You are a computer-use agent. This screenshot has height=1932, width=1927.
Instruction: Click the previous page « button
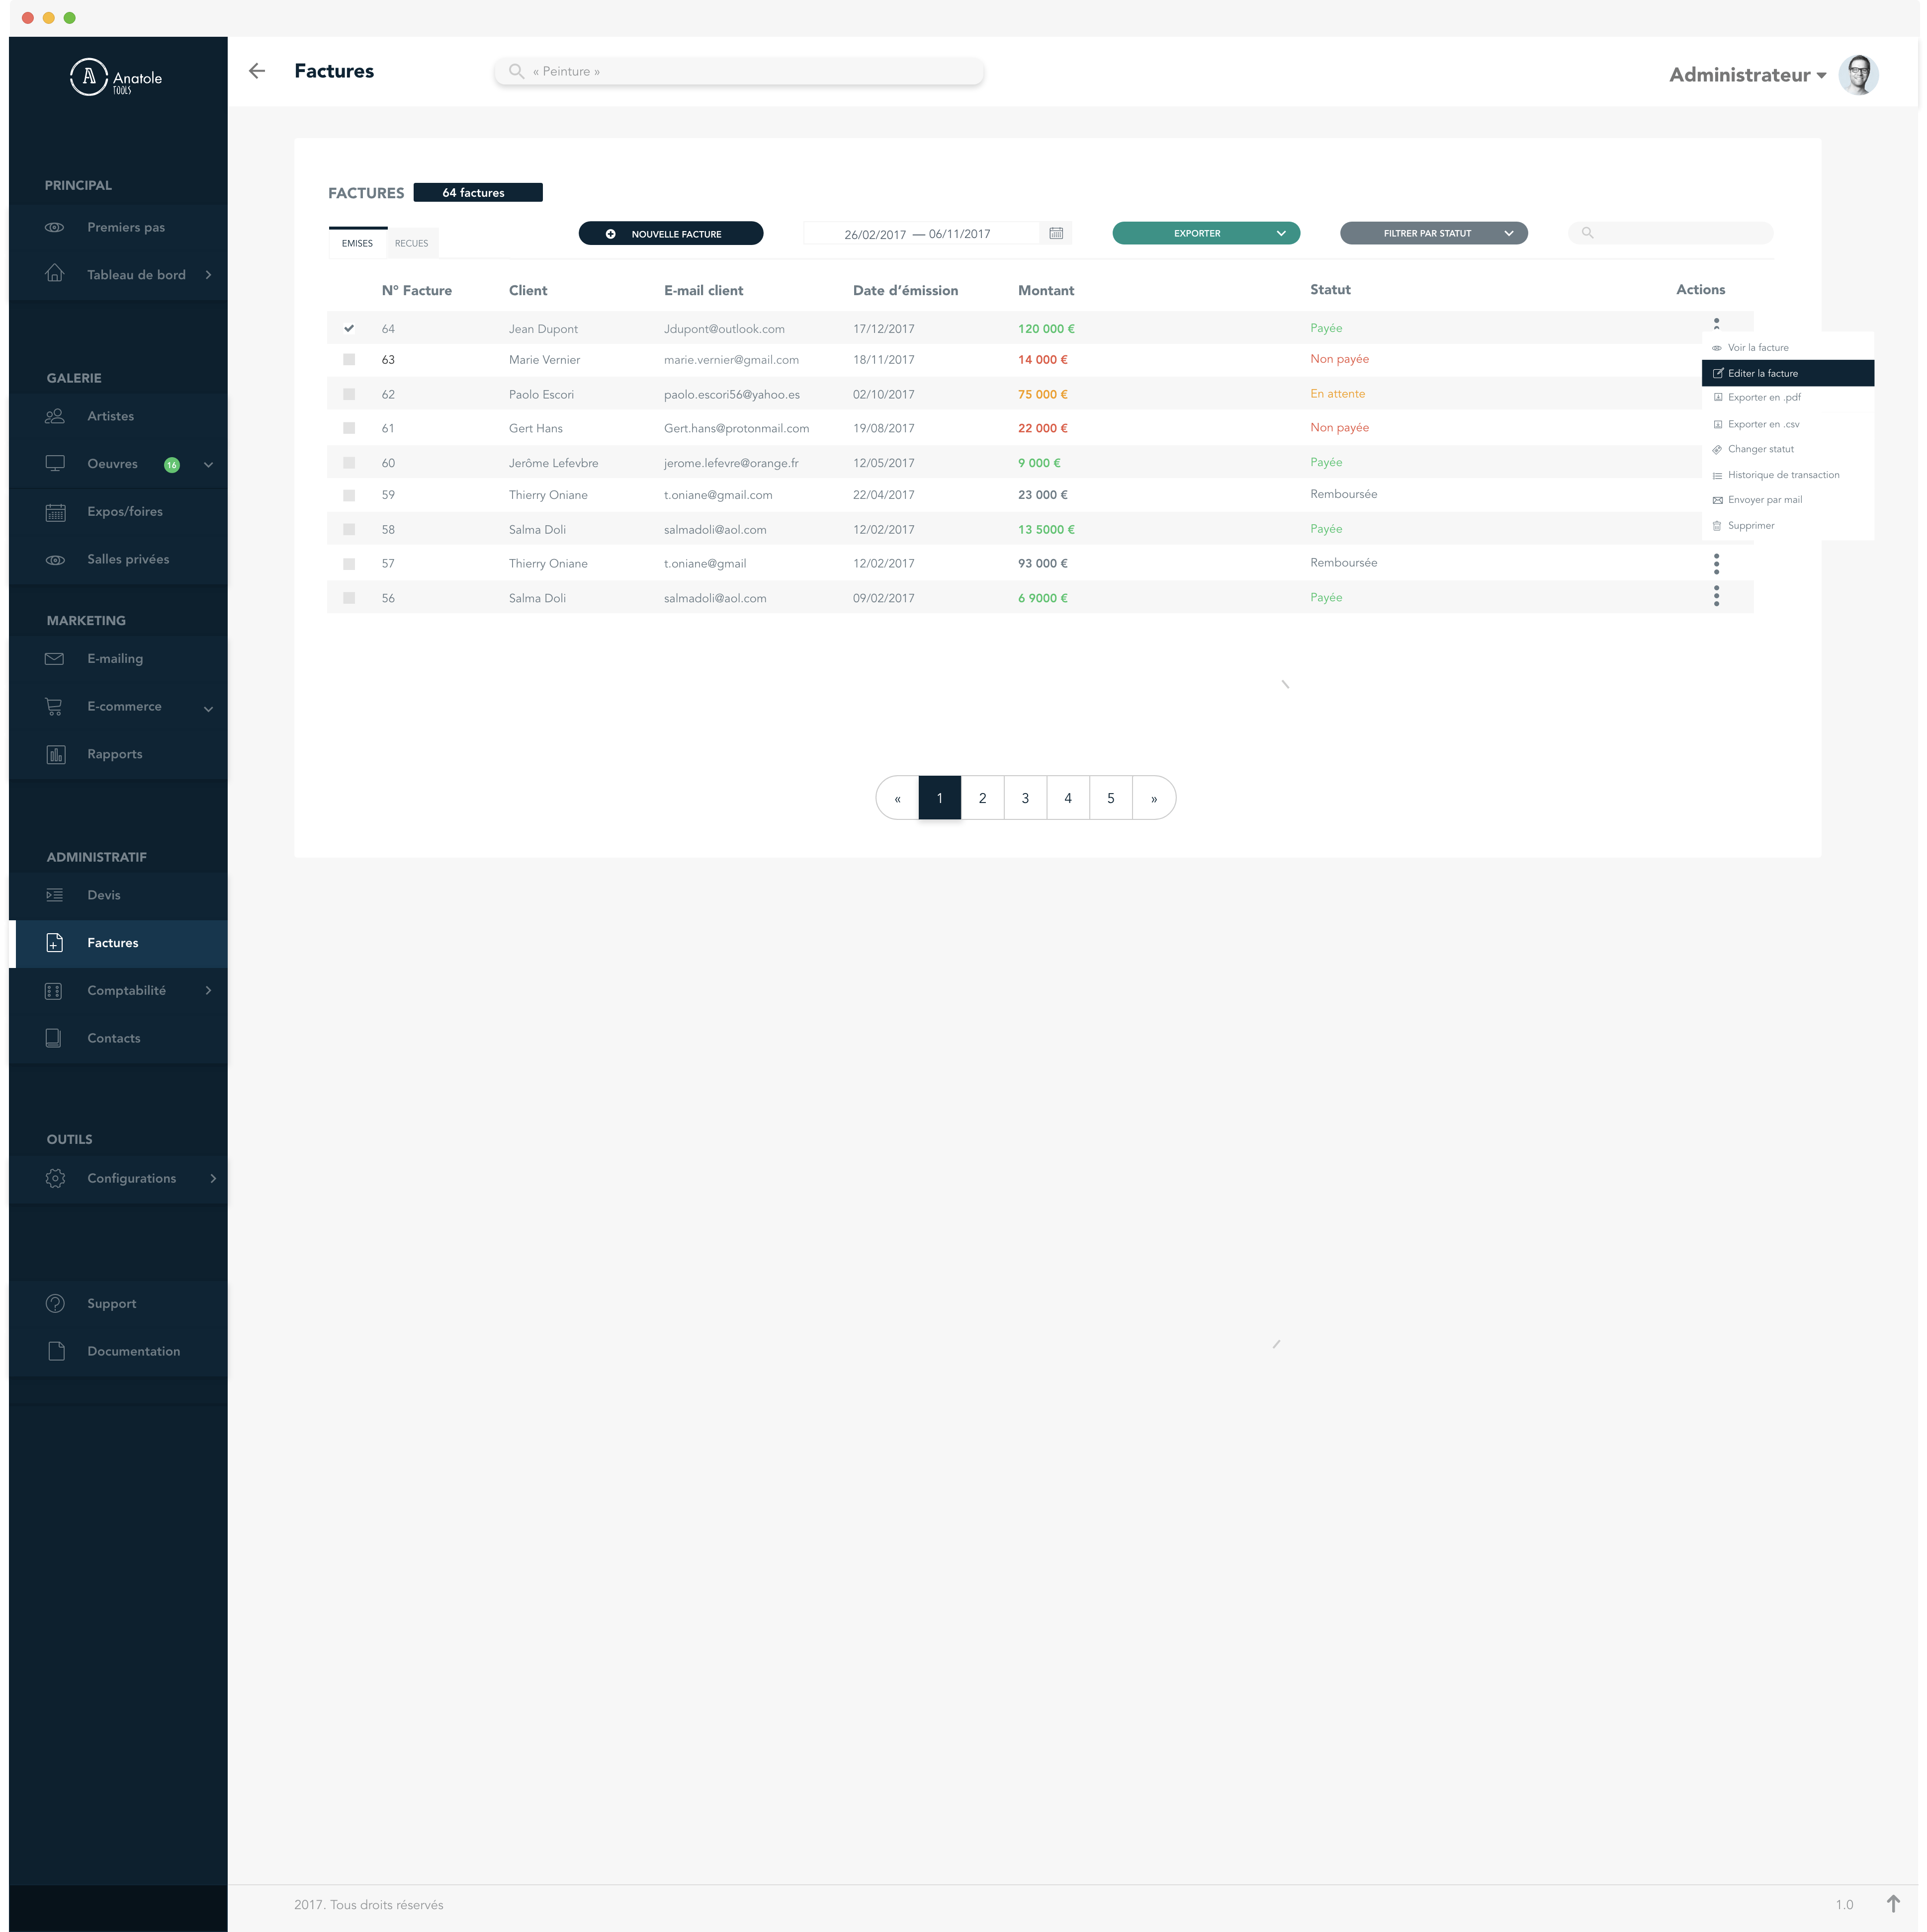tap(897, 798)
